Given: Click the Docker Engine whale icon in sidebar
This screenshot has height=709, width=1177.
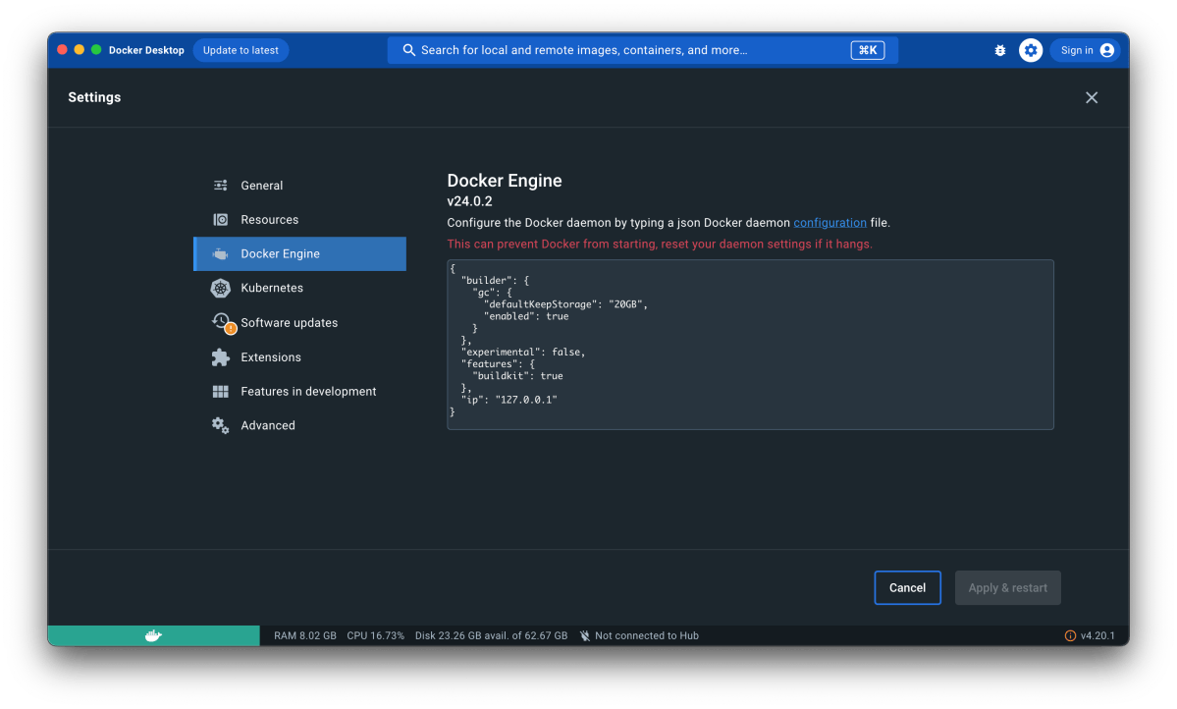Looking at the screenshot, I should point(220,254).
